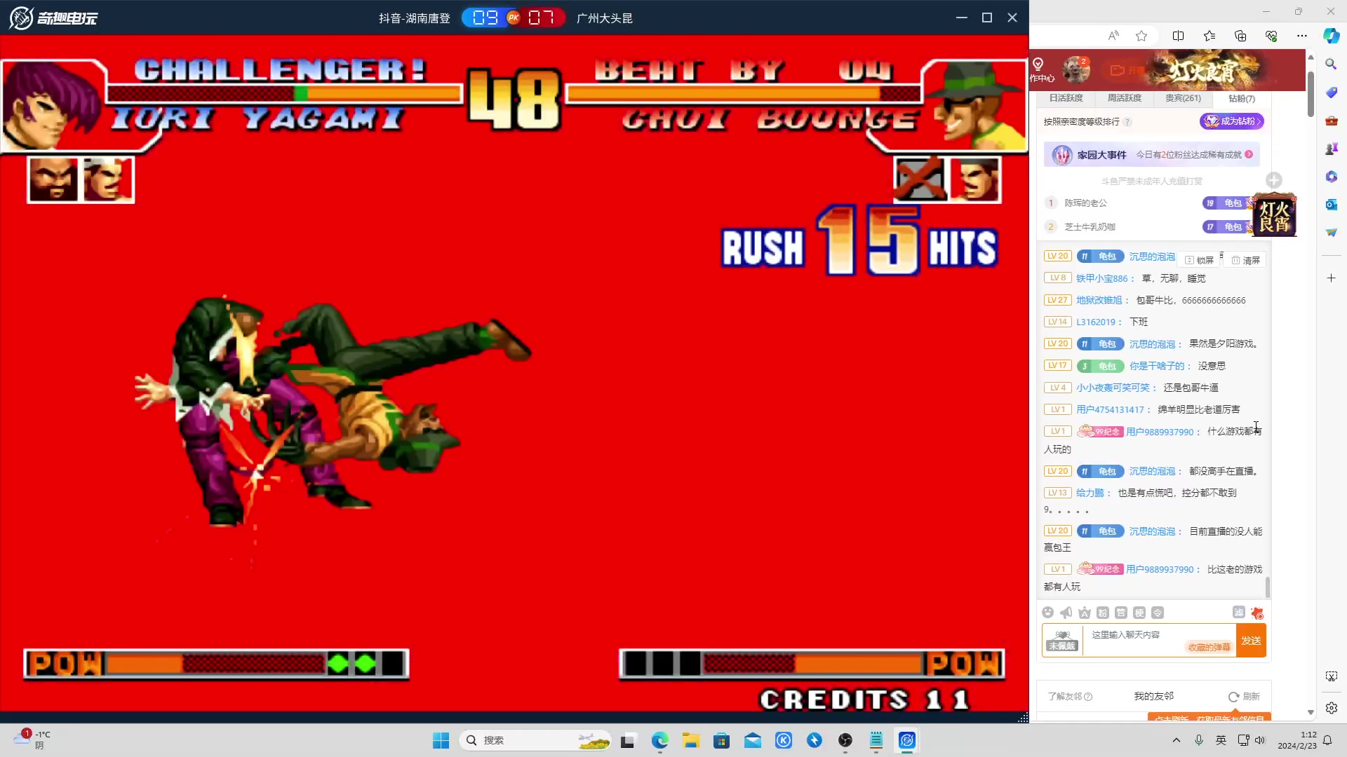Open OBS Studio from the taskbar
1347x757 pixels.
tap(845, 740)
